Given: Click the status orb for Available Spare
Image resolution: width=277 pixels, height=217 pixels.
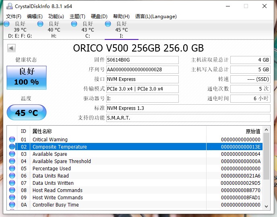Looking at the screenshot, I should [x=12, y=154].
